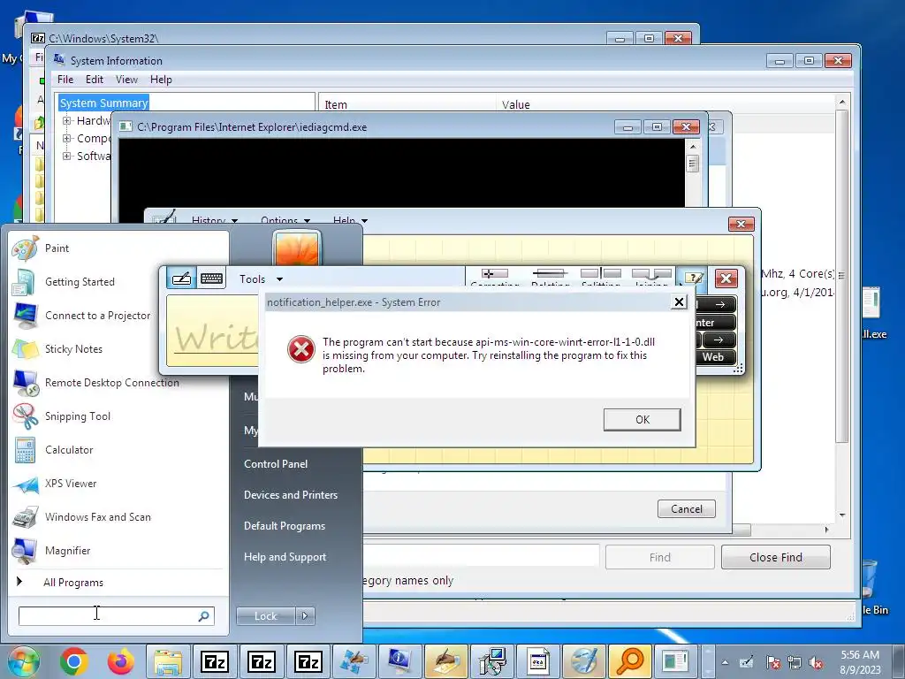Launch Magnifier from the Start menu list
Viewport: 905px width, 679px height.
(67, 550)
